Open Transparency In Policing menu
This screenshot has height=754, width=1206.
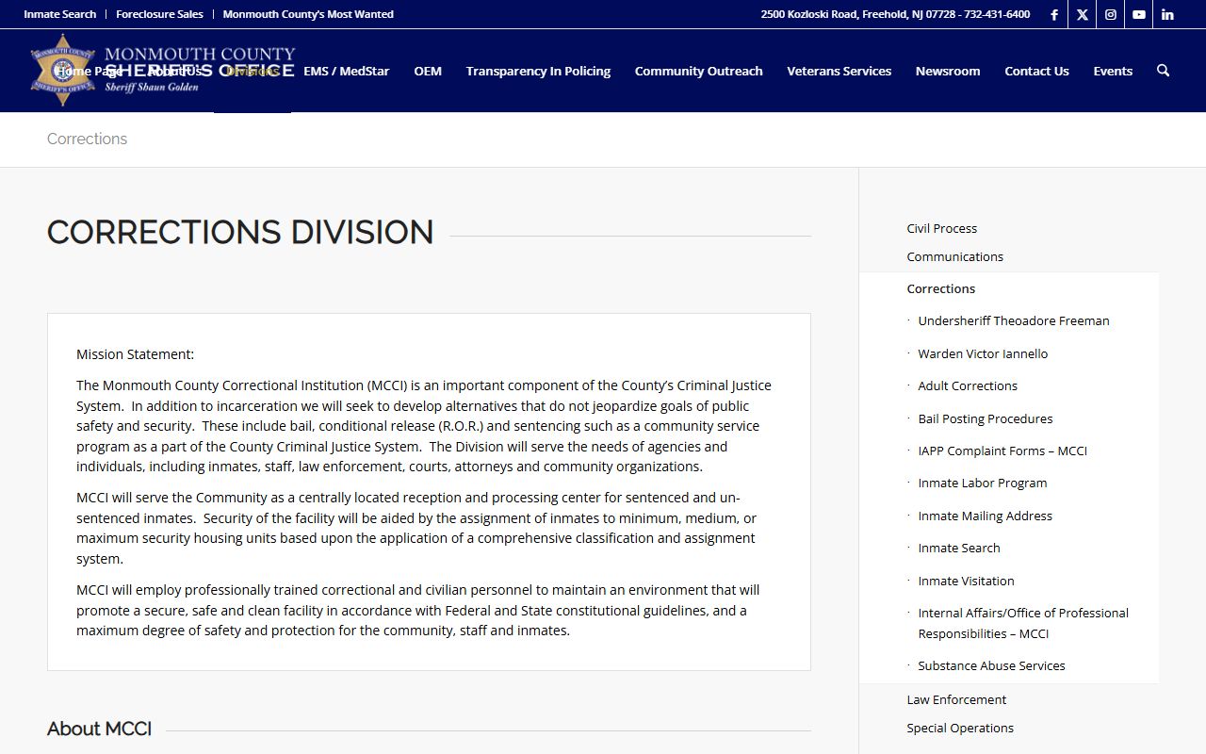pos(538,71)
